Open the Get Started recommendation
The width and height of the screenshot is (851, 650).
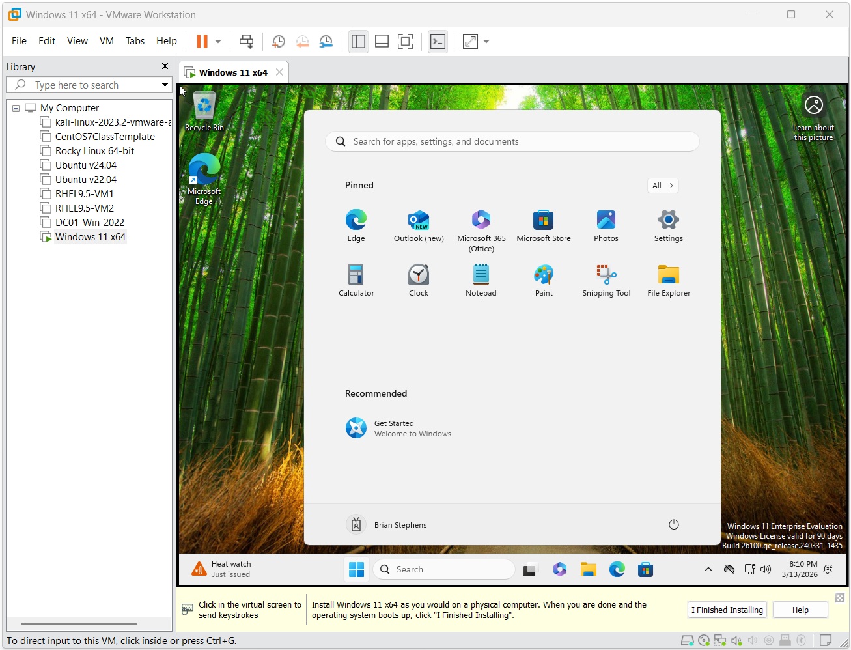click(x=398, y=428)
